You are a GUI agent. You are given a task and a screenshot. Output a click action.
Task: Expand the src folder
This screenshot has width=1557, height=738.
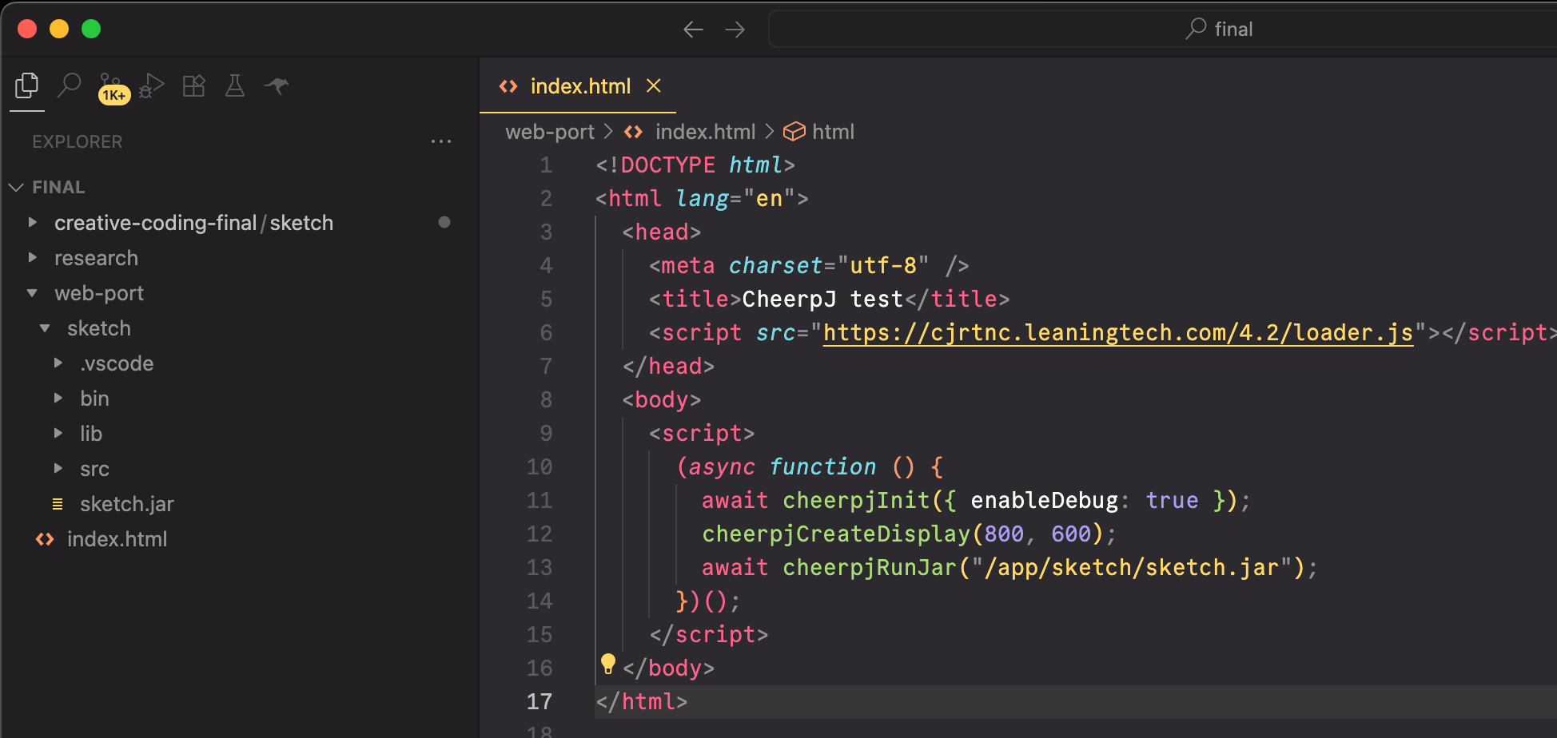coord(94,469)
